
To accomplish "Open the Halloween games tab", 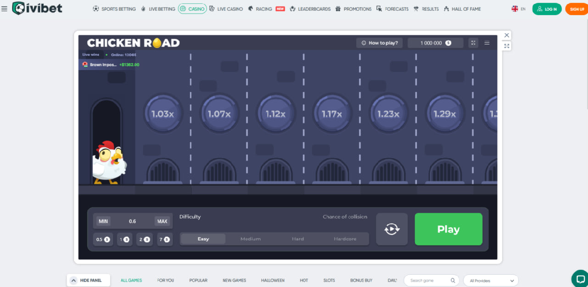I will (272, 280).
